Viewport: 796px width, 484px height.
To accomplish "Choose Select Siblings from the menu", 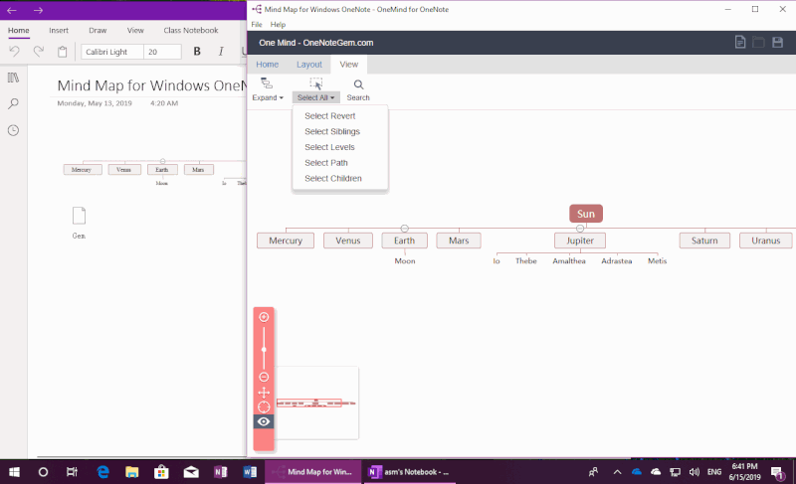I will click(332, 132).
